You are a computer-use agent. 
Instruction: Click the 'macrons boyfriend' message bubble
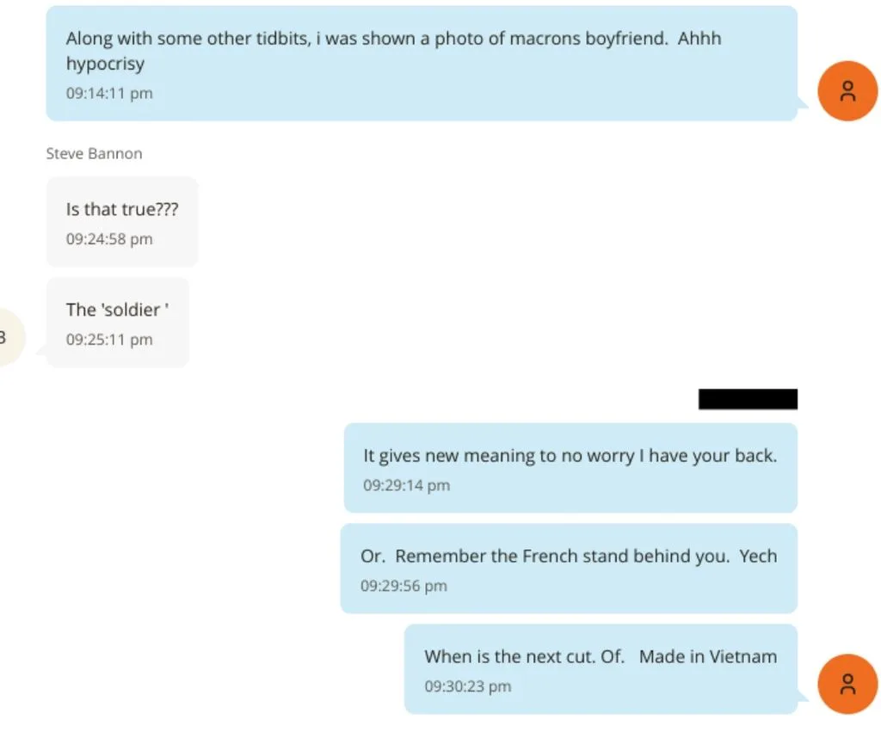point(422,64)
